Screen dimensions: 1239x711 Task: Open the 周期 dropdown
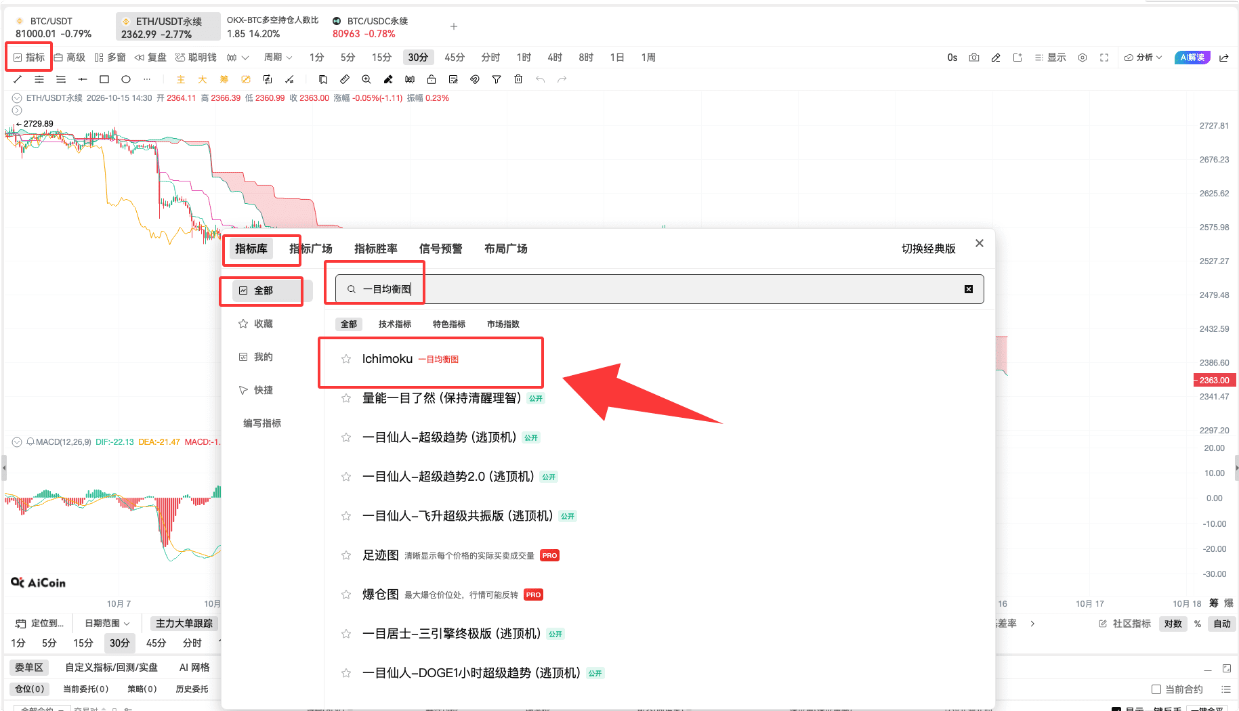[x=278, y=58]
